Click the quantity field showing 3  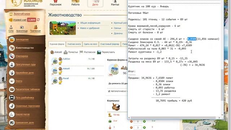pos(138,127)
